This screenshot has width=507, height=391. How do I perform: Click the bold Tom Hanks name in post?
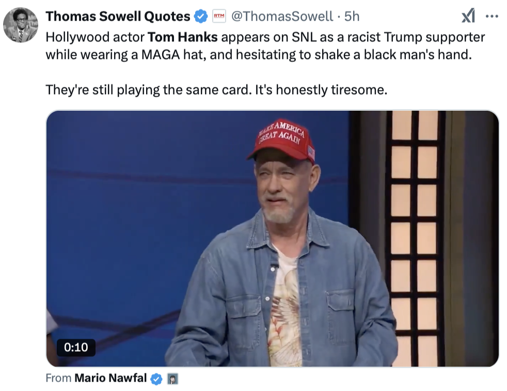pos(183,37)
